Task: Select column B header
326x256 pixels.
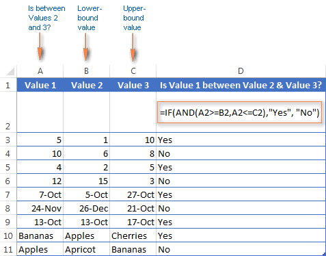Action: coord(87,71)
